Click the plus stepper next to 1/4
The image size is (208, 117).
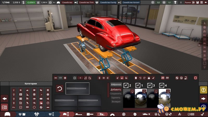click(65, 78)
